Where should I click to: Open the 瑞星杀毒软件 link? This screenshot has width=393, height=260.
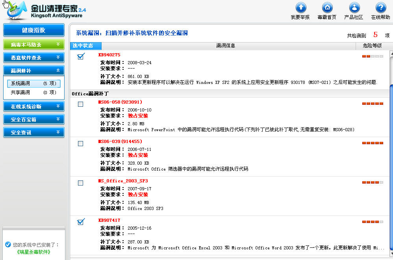point(34,252)
